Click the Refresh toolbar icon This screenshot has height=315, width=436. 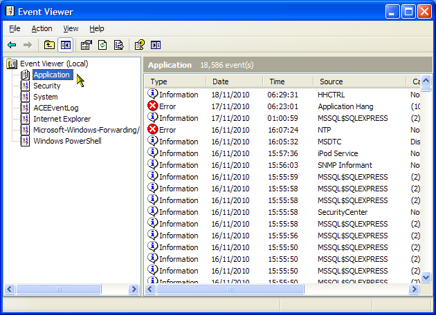coord(102,45)
